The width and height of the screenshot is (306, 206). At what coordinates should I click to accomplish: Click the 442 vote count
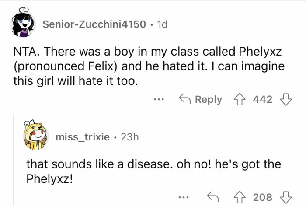click(263, 99)
